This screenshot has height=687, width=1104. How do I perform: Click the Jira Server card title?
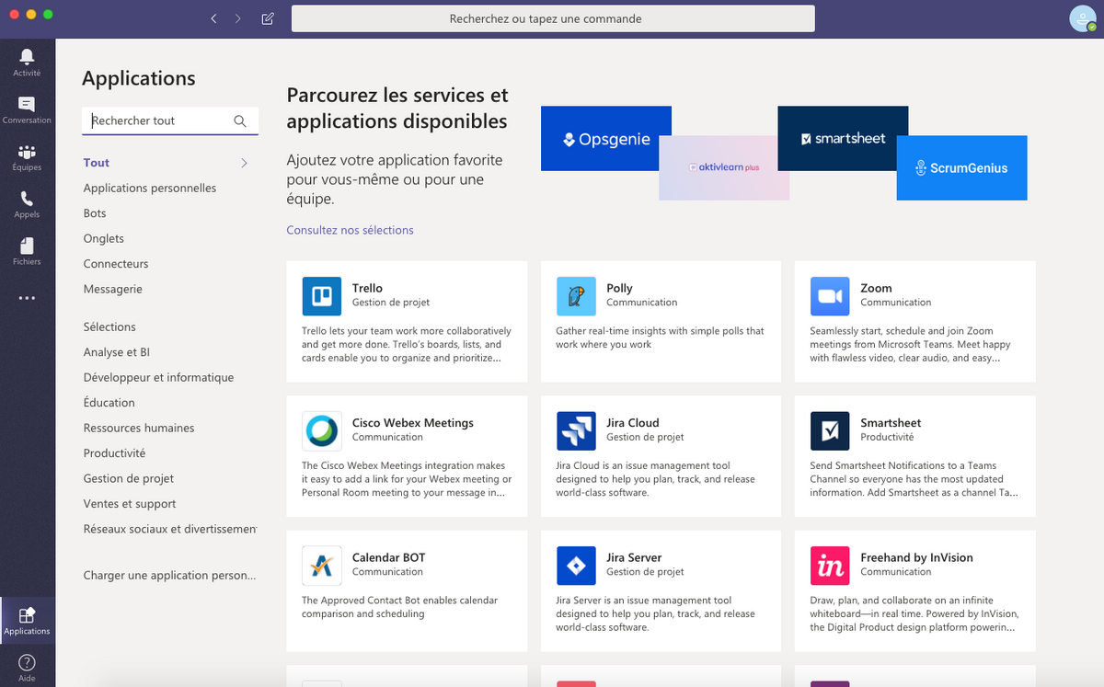click(x=634, y=557)
